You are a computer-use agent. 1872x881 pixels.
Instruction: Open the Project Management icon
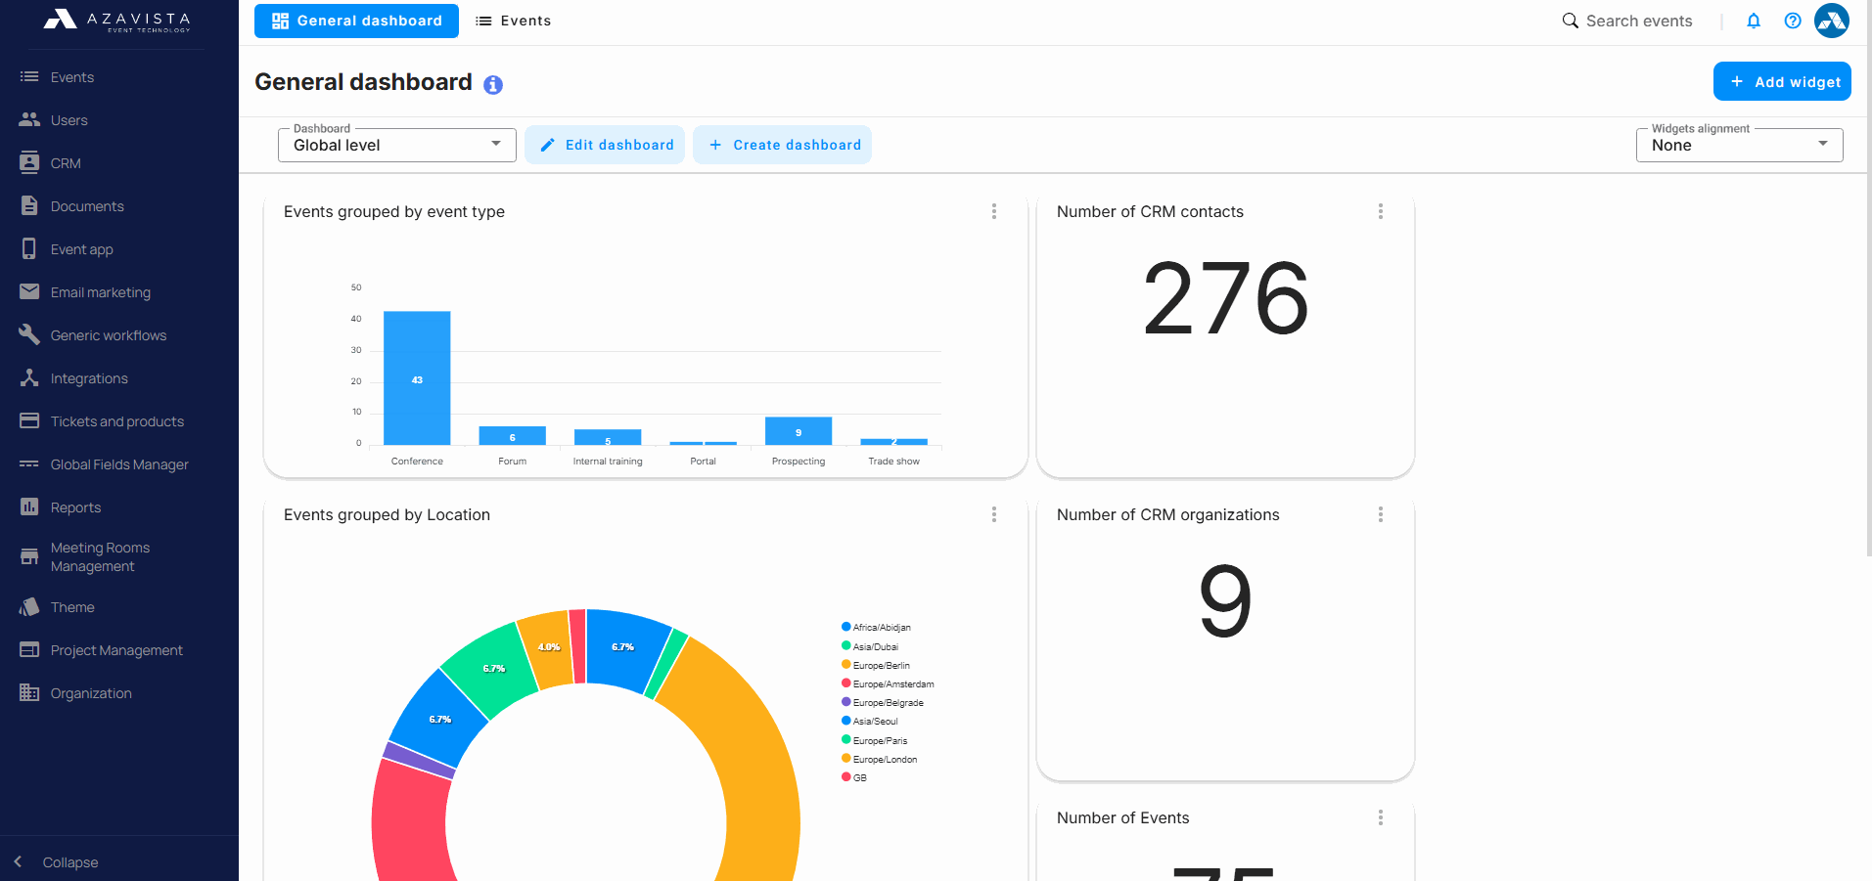click(x=29, y=649)
